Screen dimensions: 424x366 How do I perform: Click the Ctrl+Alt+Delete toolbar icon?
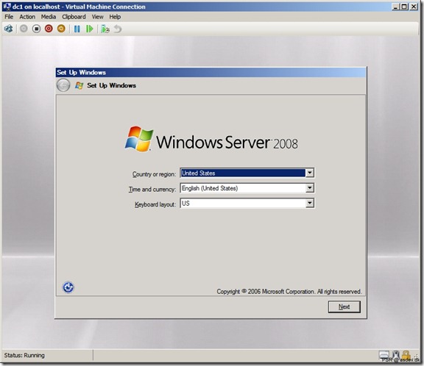8,29
